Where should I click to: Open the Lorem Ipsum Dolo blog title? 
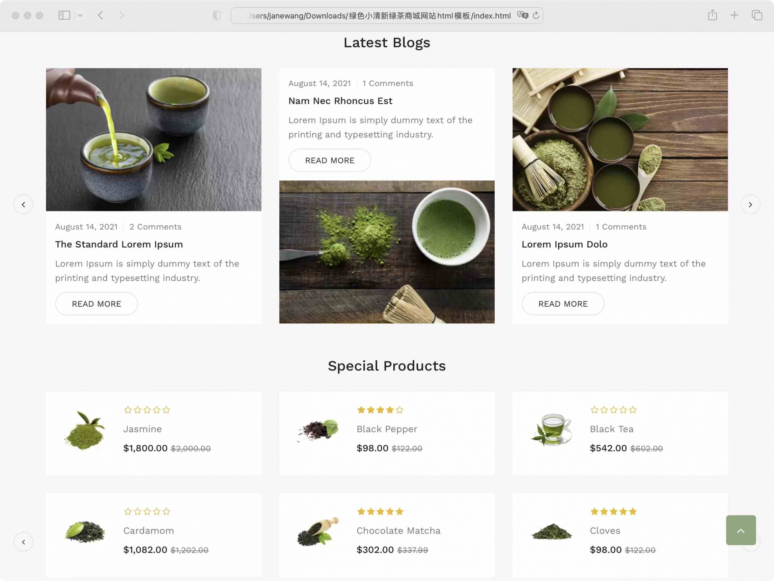point(564,244)
